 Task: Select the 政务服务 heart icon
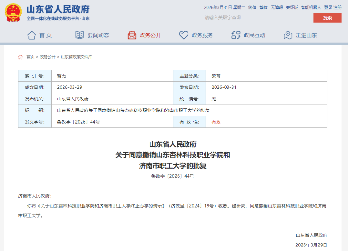tap(183, 35)
